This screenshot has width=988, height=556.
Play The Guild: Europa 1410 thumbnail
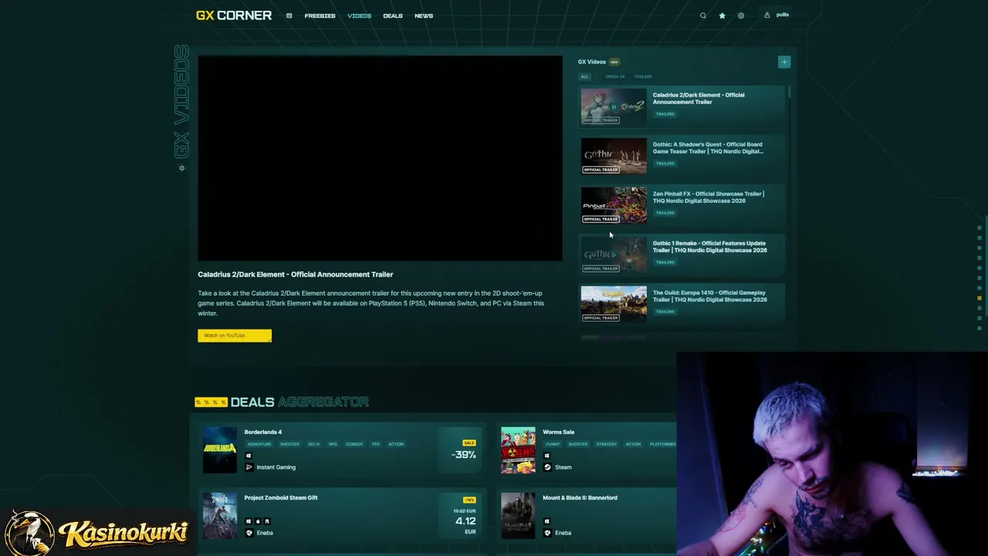pyautogui.click(x=614, y=304)
